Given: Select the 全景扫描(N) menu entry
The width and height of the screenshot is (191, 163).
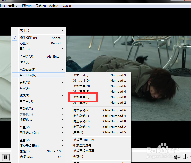Looking at the screenshot, I should point(39,75).
